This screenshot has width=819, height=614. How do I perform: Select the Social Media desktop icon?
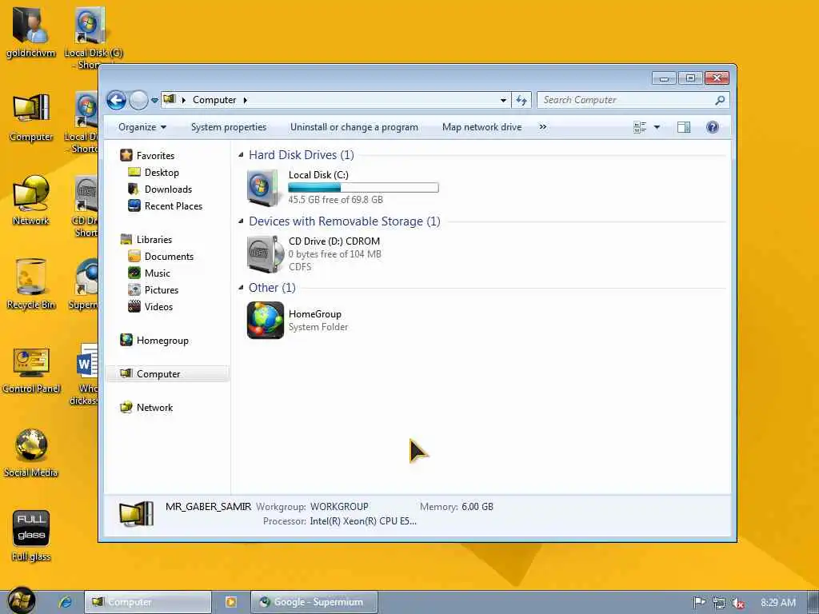[31, 453]
